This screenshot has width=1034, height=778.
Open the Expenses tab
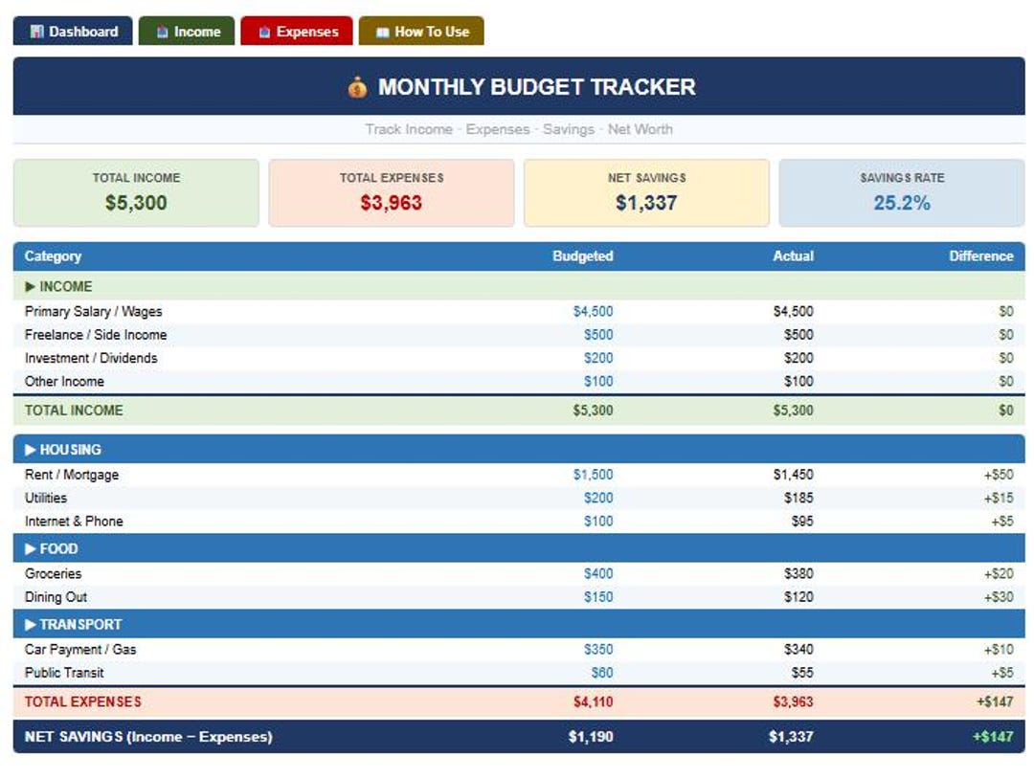[297, 31]
